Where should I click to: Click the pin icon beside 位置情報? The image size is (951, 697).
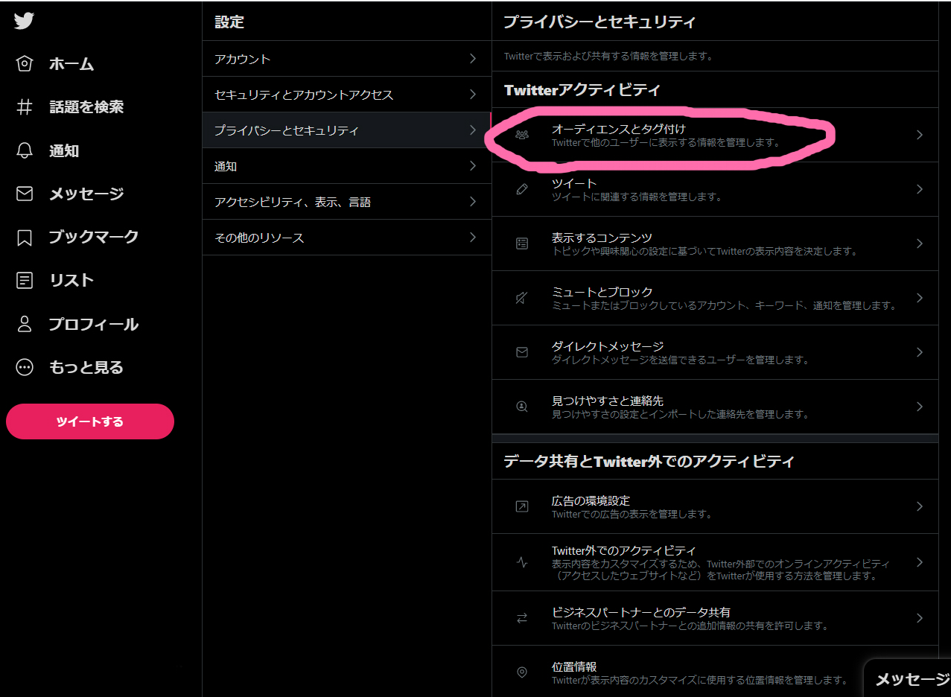tap(522, 672)
